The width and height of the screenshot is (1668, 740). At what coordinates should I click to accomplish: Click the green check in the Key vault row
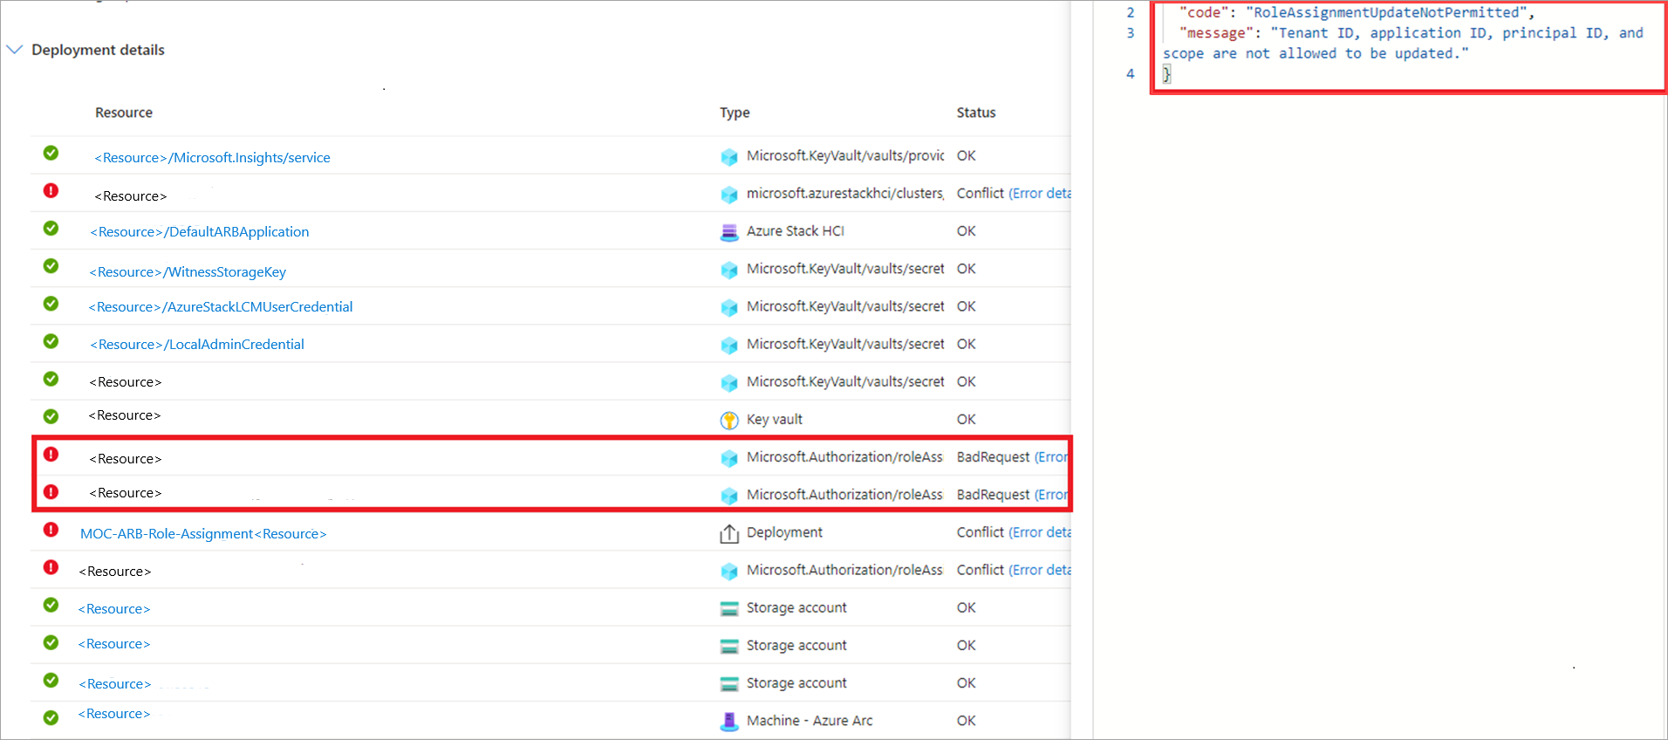51,416
